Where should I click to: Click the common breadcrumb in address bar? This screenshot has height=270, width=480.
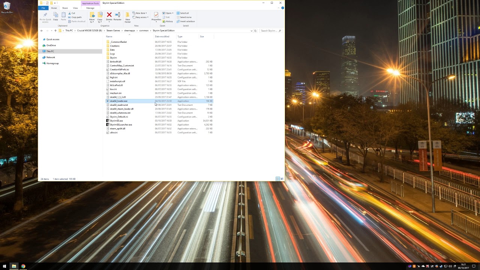(x=144, y=31)
